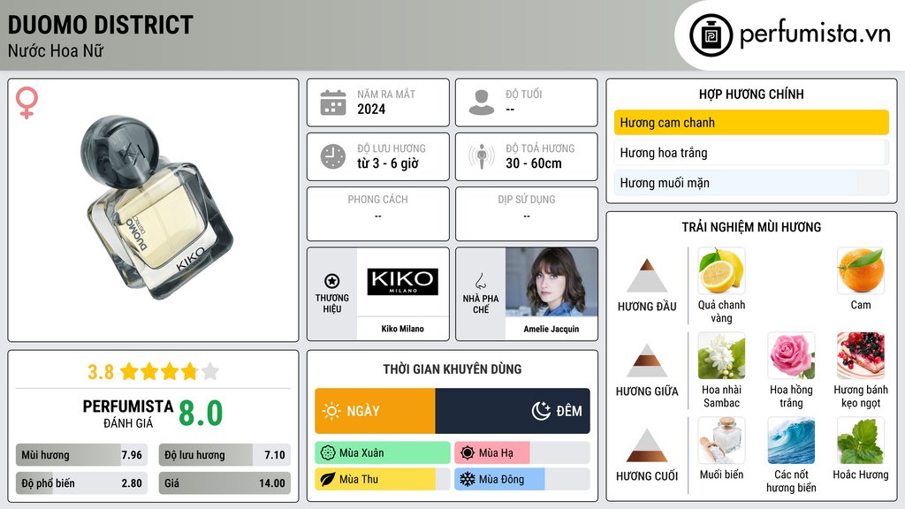Click the nose icon above Nhà pha chế
This screenshot has height=509, width=905.
480,281
